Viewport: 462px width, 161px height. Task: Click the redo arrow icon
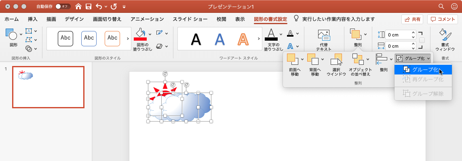(x=114, y=6)
